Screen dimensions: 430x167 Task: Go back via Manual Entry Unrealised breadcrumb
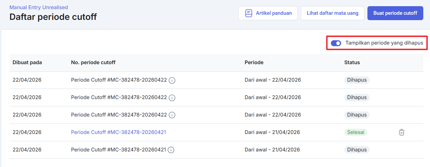[39, 7]
